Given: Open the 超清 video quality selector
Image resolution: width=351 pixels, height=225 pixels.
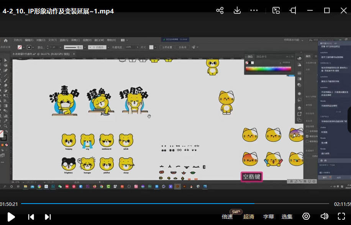Looking at the screenshot, I should click(x=249, y=217).
